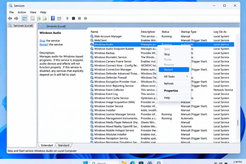Switch to the Standard tab
Image resolution: width=246 pixels, height=164 pixels.
(64, 145)
